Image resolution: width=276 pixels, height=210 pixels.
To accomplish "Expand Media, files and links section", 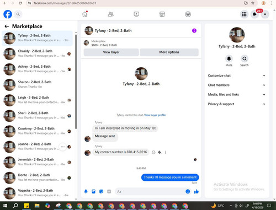I will coord(237,95).
